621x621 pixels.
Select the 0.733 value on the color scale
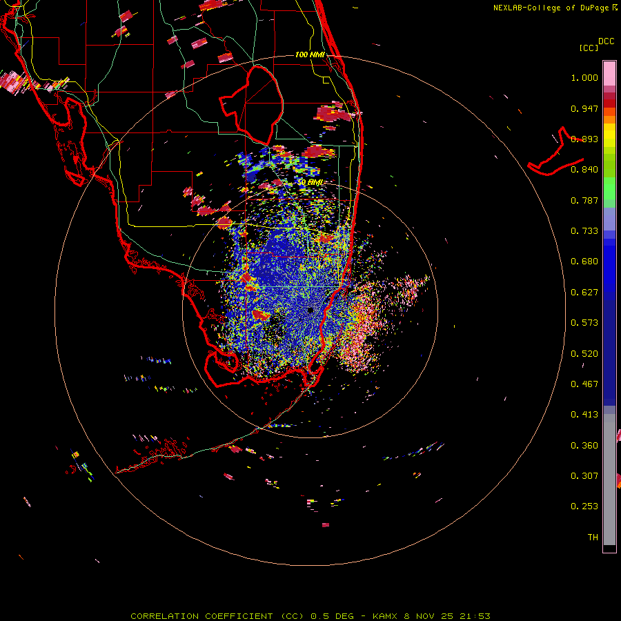point(584,231)
